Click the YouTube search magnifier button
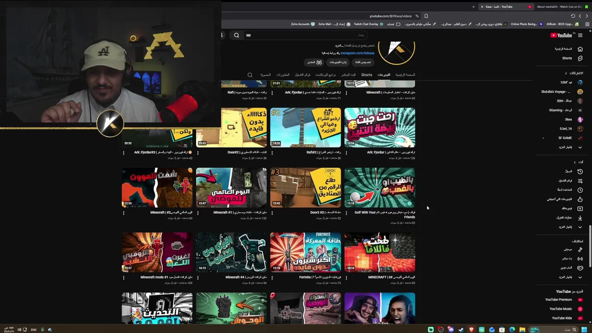 coord(236,35)
